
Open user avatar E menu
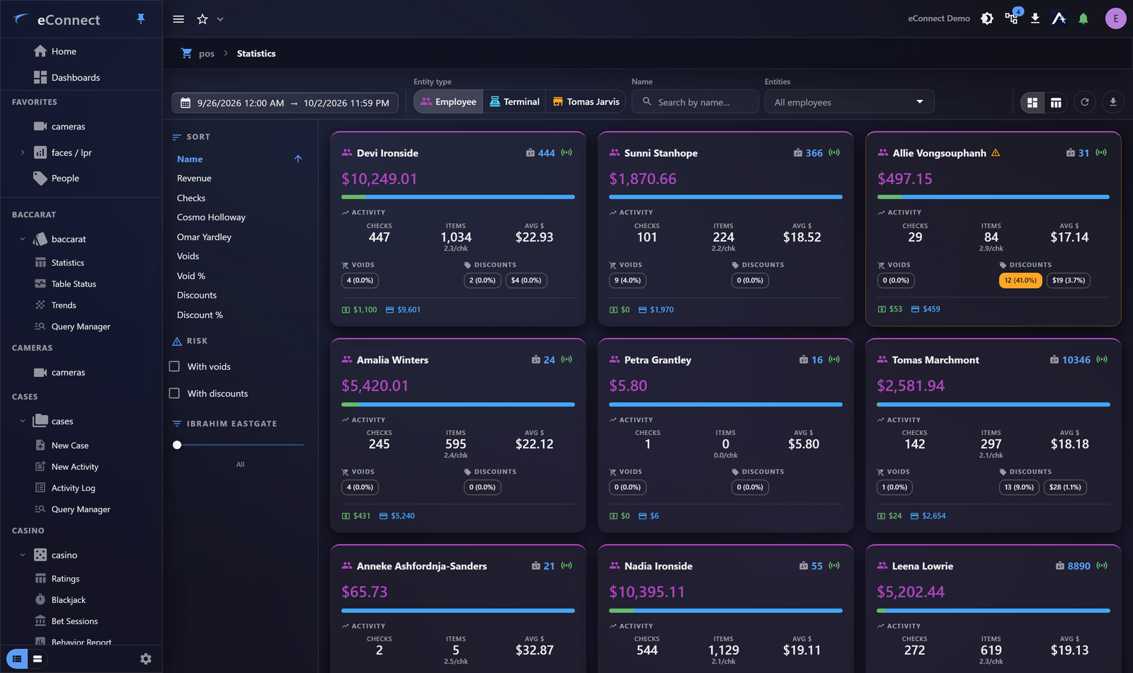tap(1115, 18)
